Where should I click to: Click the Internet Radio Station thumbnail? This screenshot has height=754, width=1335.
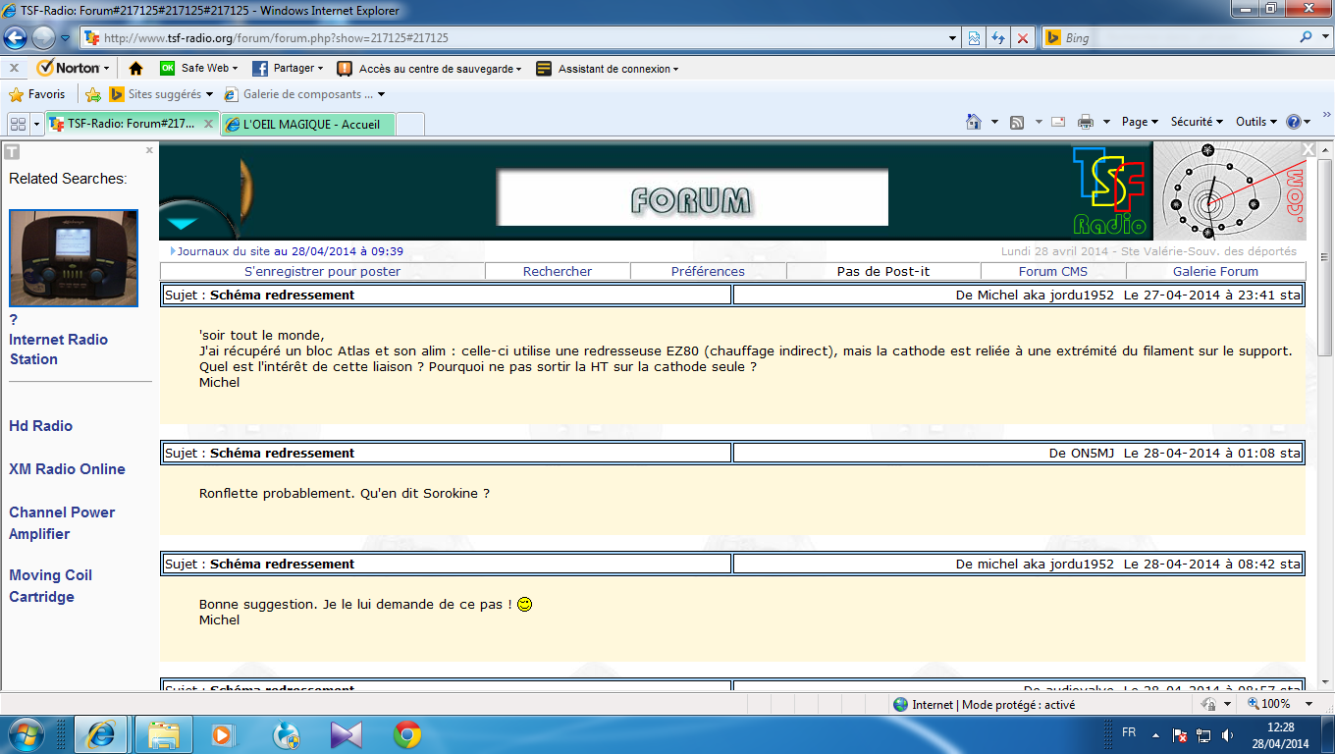click(x=73, y=259)
